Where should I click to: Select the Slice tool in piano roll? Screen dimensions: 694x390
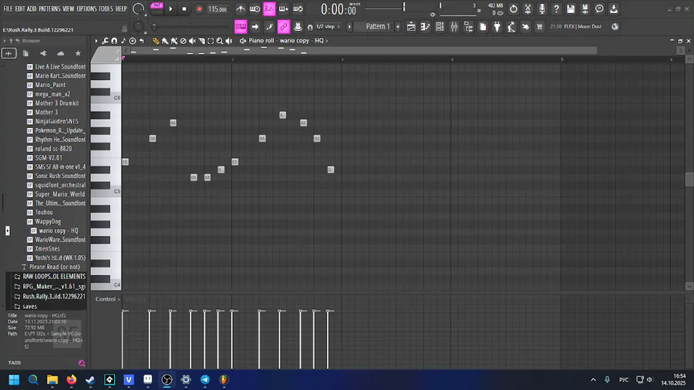point(201,41)
